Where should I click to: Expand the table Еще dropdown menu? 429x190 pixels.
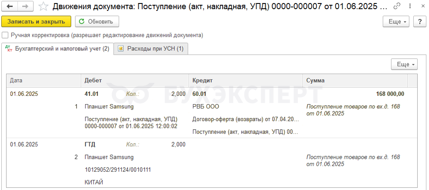pos(404,65)
